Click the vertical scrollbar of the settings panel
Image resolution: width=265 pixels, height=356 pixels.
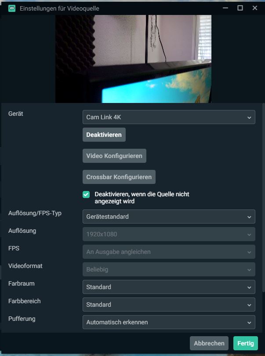[263, 198]
